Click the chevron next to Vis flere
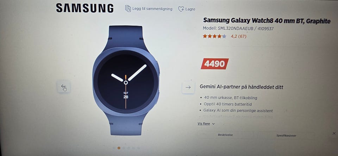Viewport: 338px width, 156px height. pos(213,124)
